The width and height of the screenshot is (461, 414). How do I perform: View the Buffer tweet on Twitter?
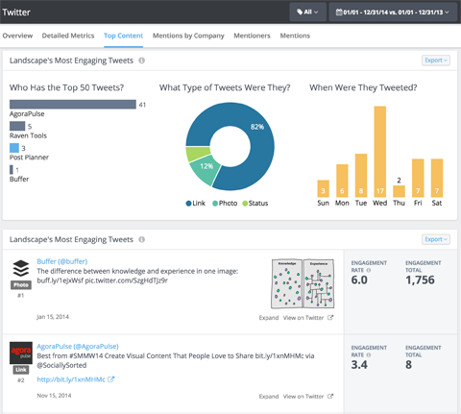(303, 318)
